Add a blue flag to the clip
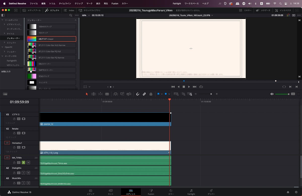This screenshot has width=302, height=196. click(x=159, y=94)
